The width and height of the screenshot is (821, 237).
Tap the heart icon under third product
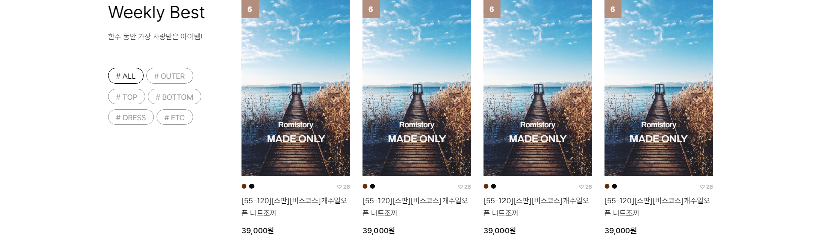coord(581,187)
